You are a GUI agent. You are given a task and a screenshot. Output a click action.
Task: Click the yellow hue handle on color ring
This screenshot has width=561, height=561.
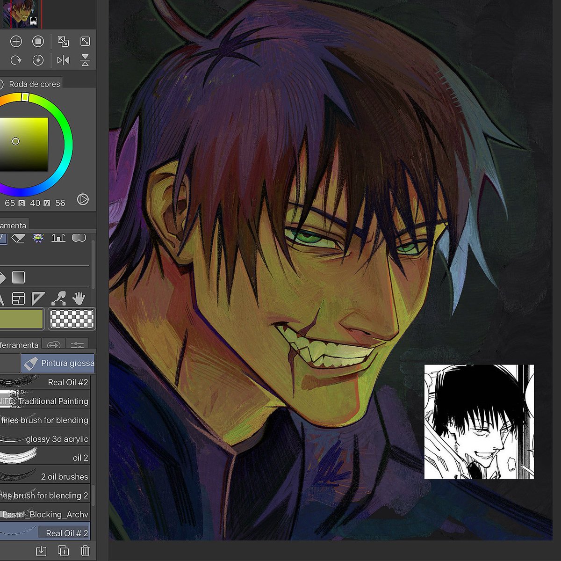click(26, 96)
